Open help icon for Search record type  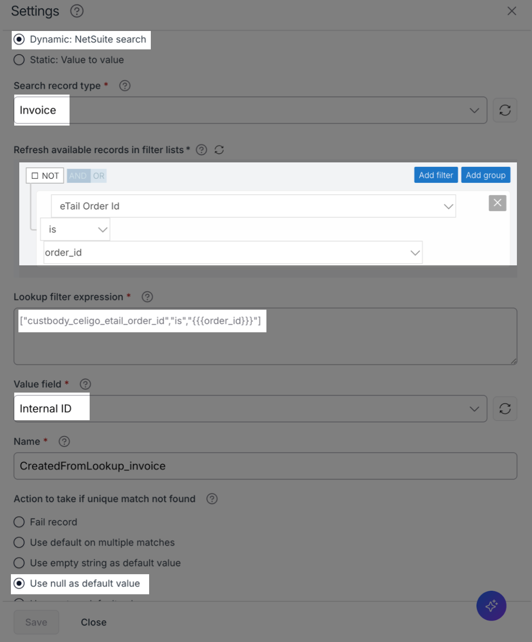tap(125, 86)
